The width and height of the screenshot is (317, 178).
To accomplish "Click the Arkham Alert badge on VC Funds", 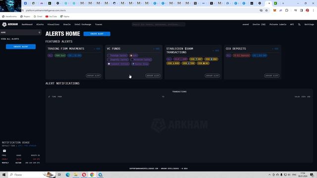I will [x=153, y=76].
